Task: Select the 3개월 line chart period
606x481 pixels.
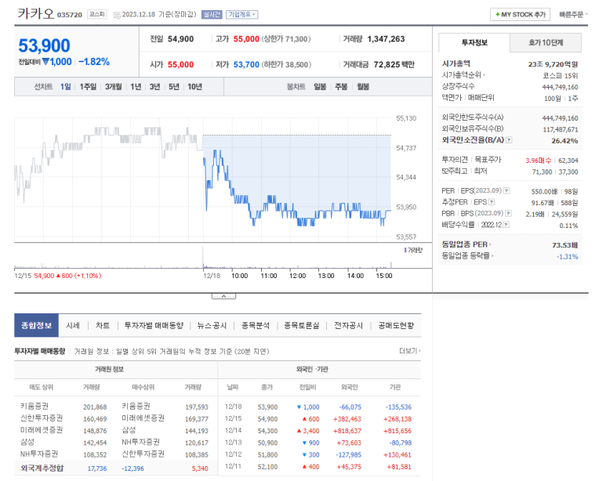Action: 113,86
